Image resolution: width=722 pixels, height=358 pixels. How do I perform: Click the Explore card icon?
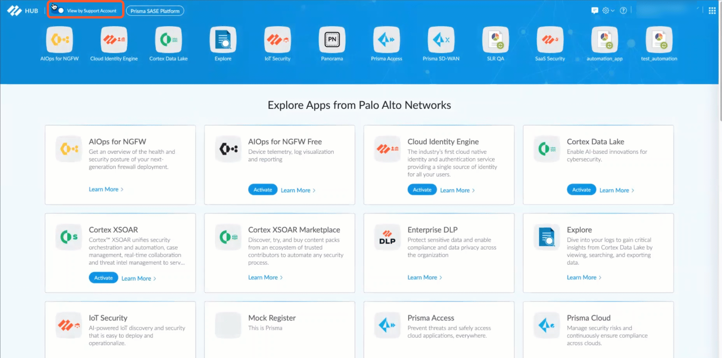[x=547, y=237]
